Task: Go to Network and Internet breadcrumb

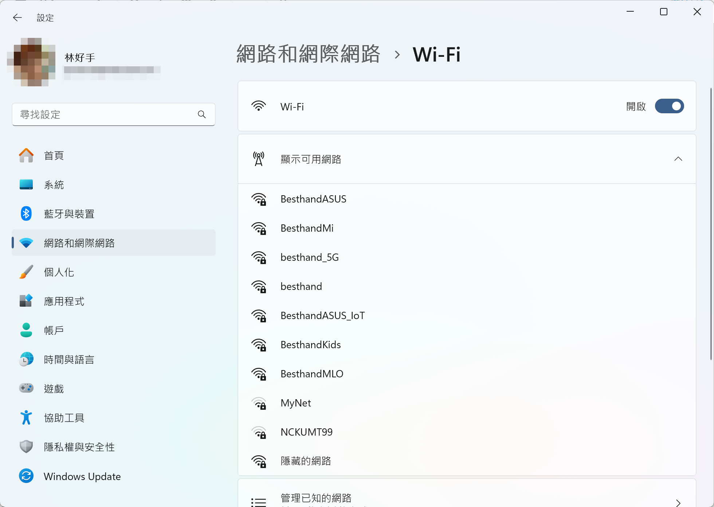Action: point(308,54)
